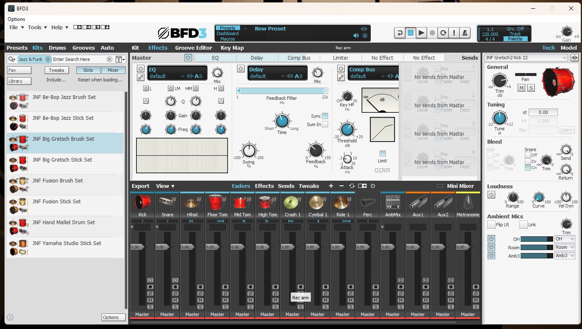Toggle the metronome transport icon
The height and width of the screenshot is (329, 582).
coord(465,33)
